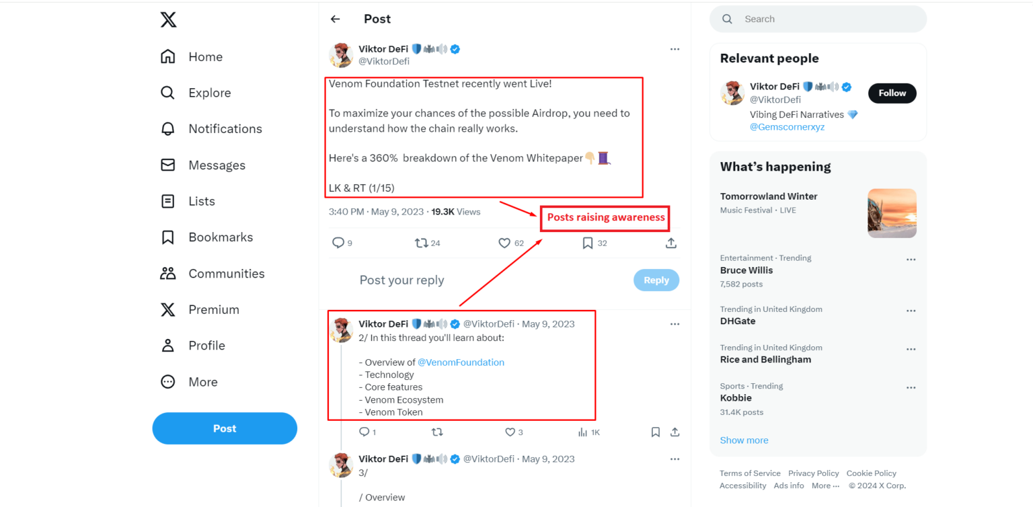Open the Explore menu item
The width and height of the screenshot is (1033, 507).
pos(209,93)
